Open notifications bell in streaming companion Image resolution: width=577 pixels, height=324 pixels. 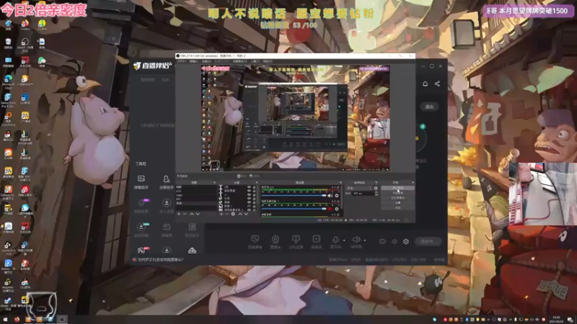point(425,84)
